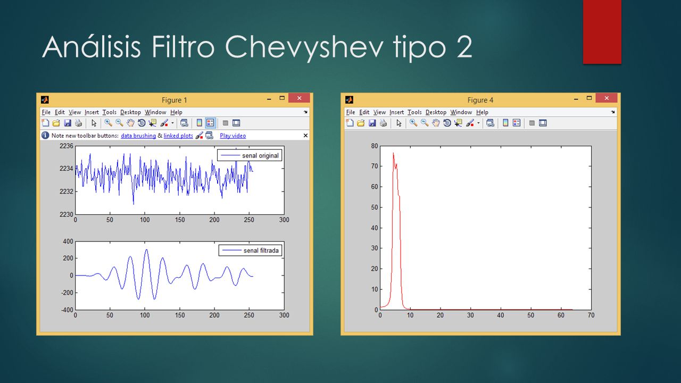Open Help menu in Figure 1
681x383 pixels.
[x=176, y=112]
